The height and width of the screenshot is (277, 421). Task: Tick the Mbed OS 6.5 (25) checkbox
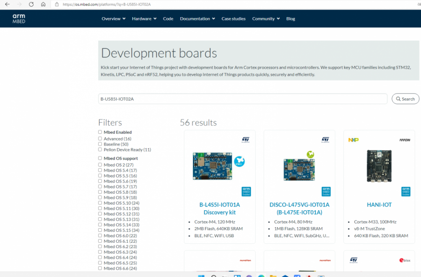pyautogui.click(x=100, y=263)
